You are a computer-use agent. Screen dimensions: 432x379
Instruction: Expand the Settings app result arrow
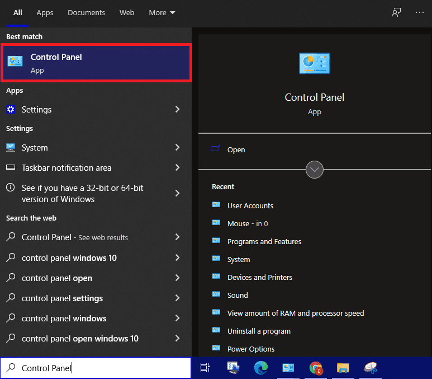pyautogui.click(x=177, y=109)
